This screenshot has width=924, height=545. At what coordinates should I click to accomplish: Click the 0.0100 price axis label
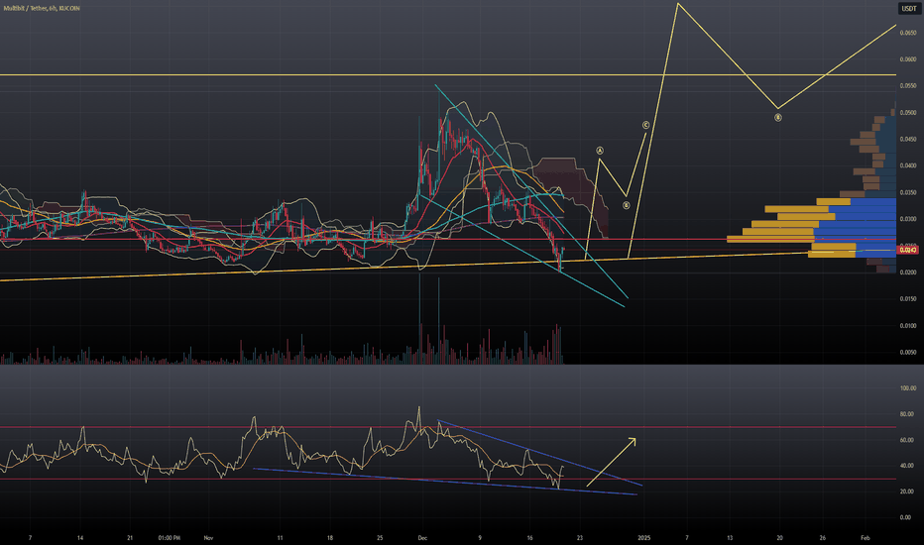coord(907,326)
